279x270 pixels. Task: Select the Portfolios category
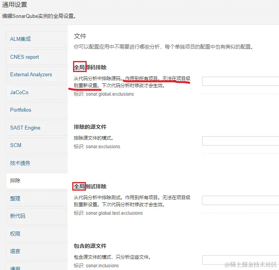click(x=37, y=110)
